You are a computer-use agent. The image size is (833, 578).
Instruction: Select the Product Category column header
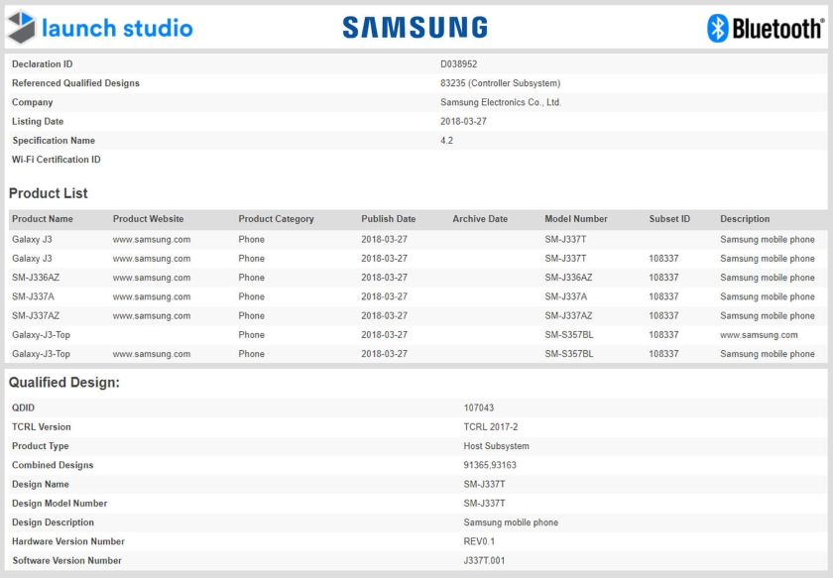tap(276, 219)
